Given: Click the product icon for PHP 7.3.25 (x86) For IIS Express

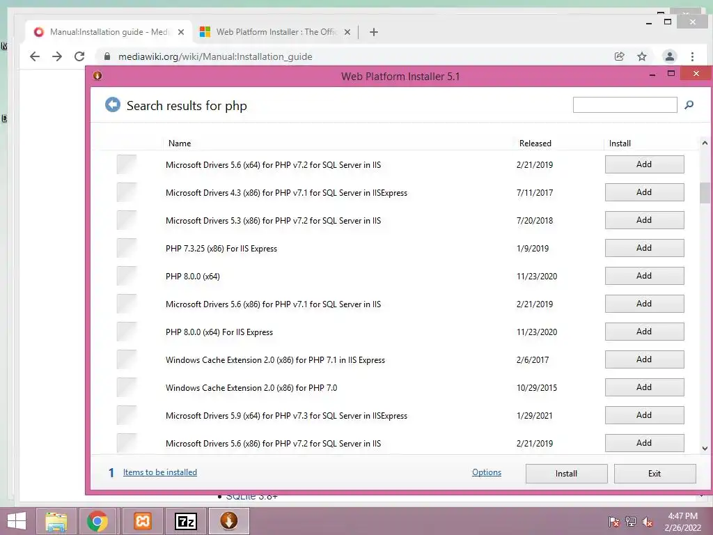Looking at the screenshot, I should [127, 248].
